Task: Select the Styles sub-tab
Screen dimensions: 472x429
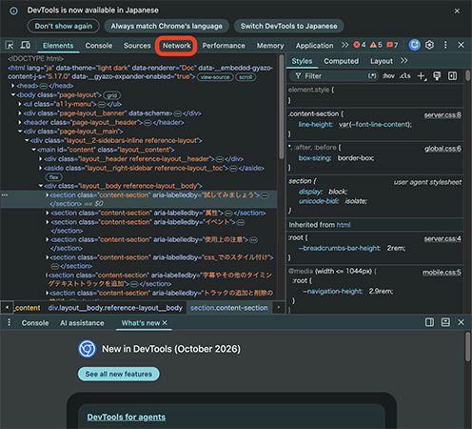Action: coord(302,61)
